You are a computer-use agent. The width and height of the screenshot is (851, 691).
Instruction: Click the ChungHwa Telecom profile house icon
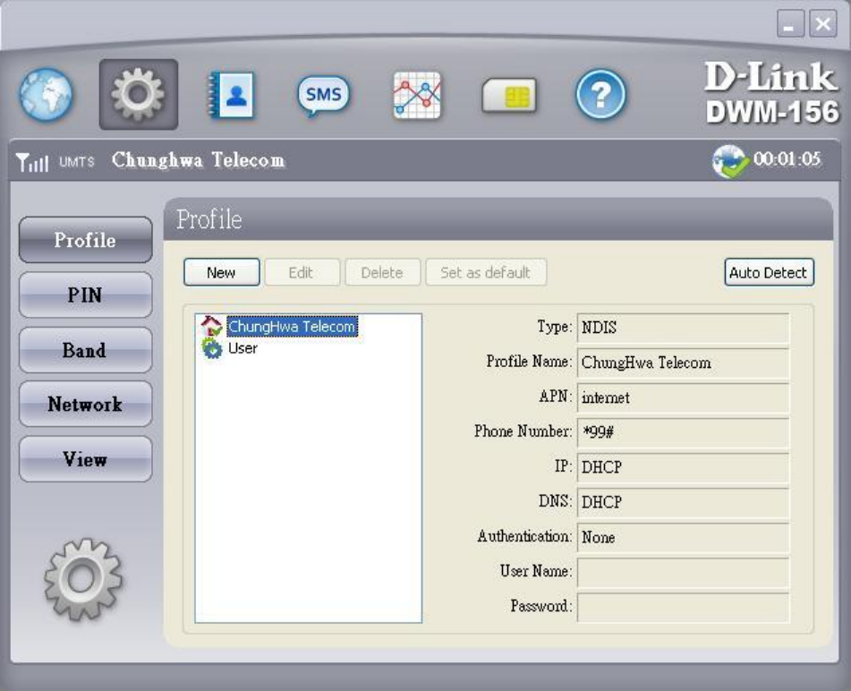point(212,326)
